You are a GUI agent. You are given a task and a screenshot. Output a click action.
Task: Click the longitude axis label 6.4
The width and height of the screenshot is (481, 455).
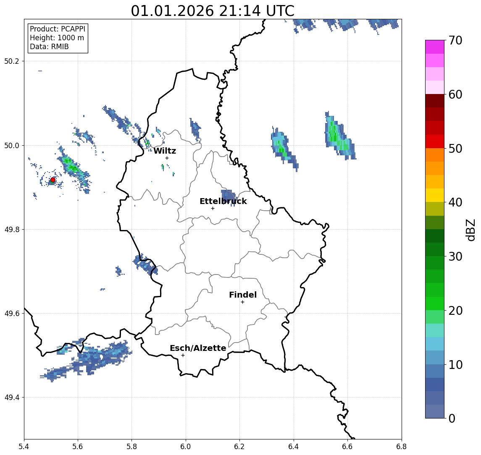point(294,447)
